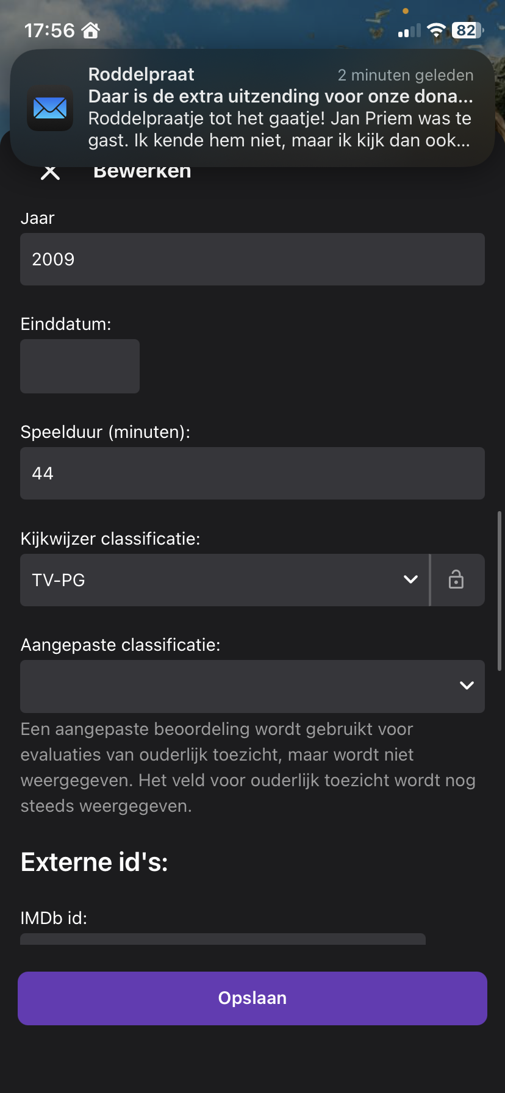Select the empty Einddatum date field

80,366
